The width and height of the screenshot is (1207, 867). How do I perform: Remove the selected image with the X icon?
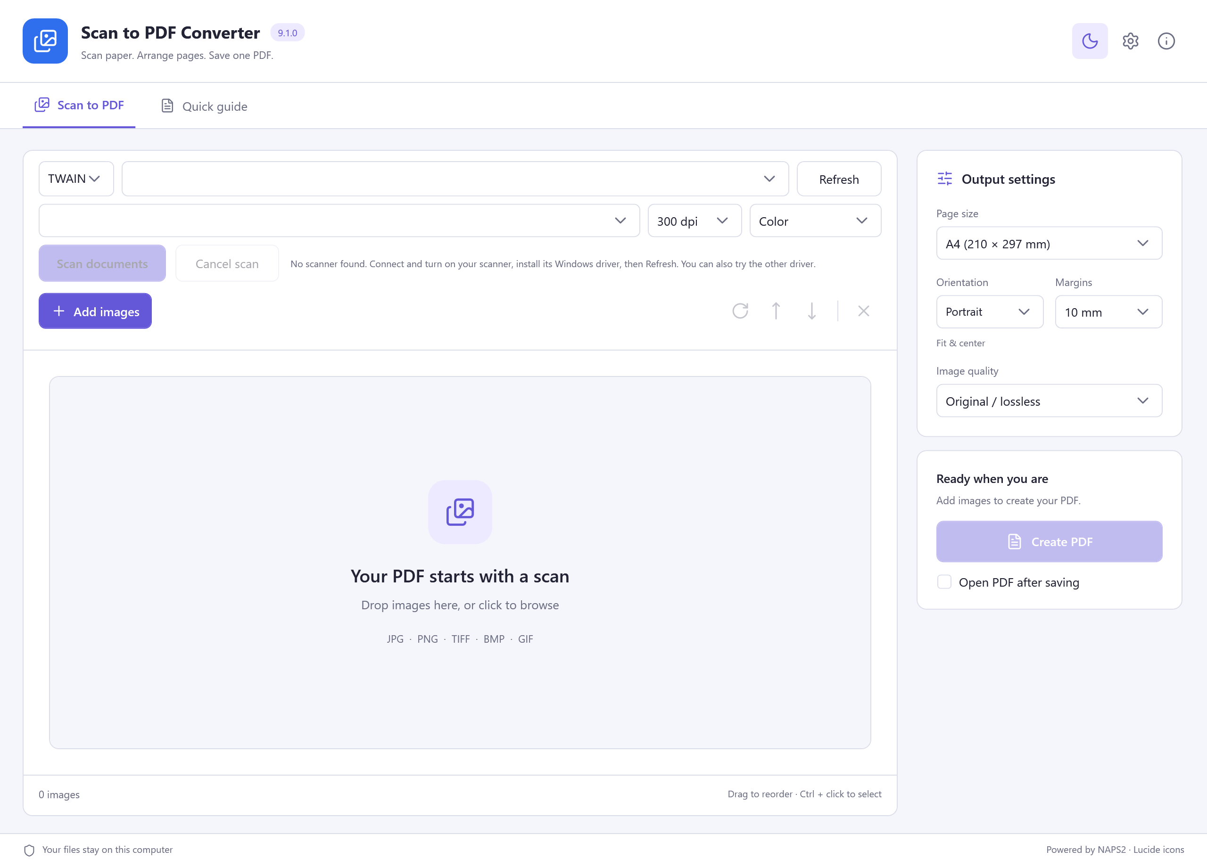(863, 311)
